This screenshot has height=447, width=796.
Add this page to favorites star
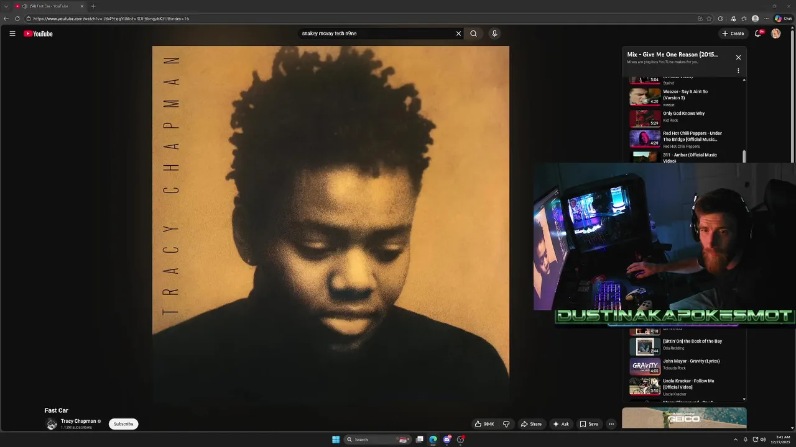coord(709,19)
